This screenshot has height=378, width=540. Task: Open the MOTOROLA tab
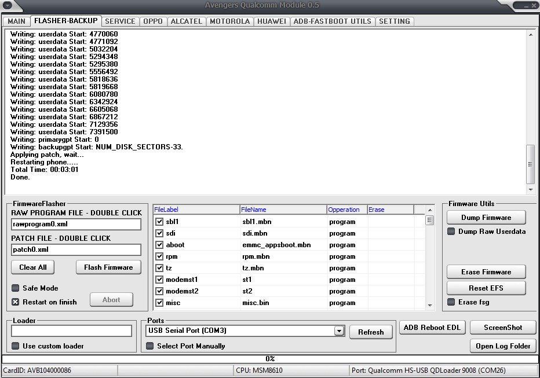[x=229, y=21]
